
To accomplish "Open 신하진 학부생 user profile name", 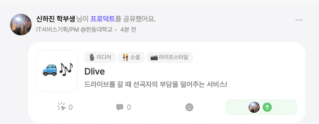I will coord(56,19).
